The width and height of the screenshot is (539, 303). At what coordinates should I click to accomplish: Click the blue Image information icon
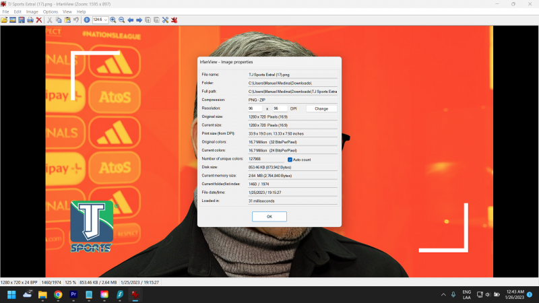tap(87, 20)
